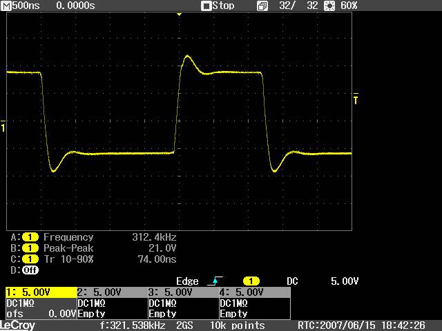
Task: Click channel 4 Empty status
Action: 233,314
